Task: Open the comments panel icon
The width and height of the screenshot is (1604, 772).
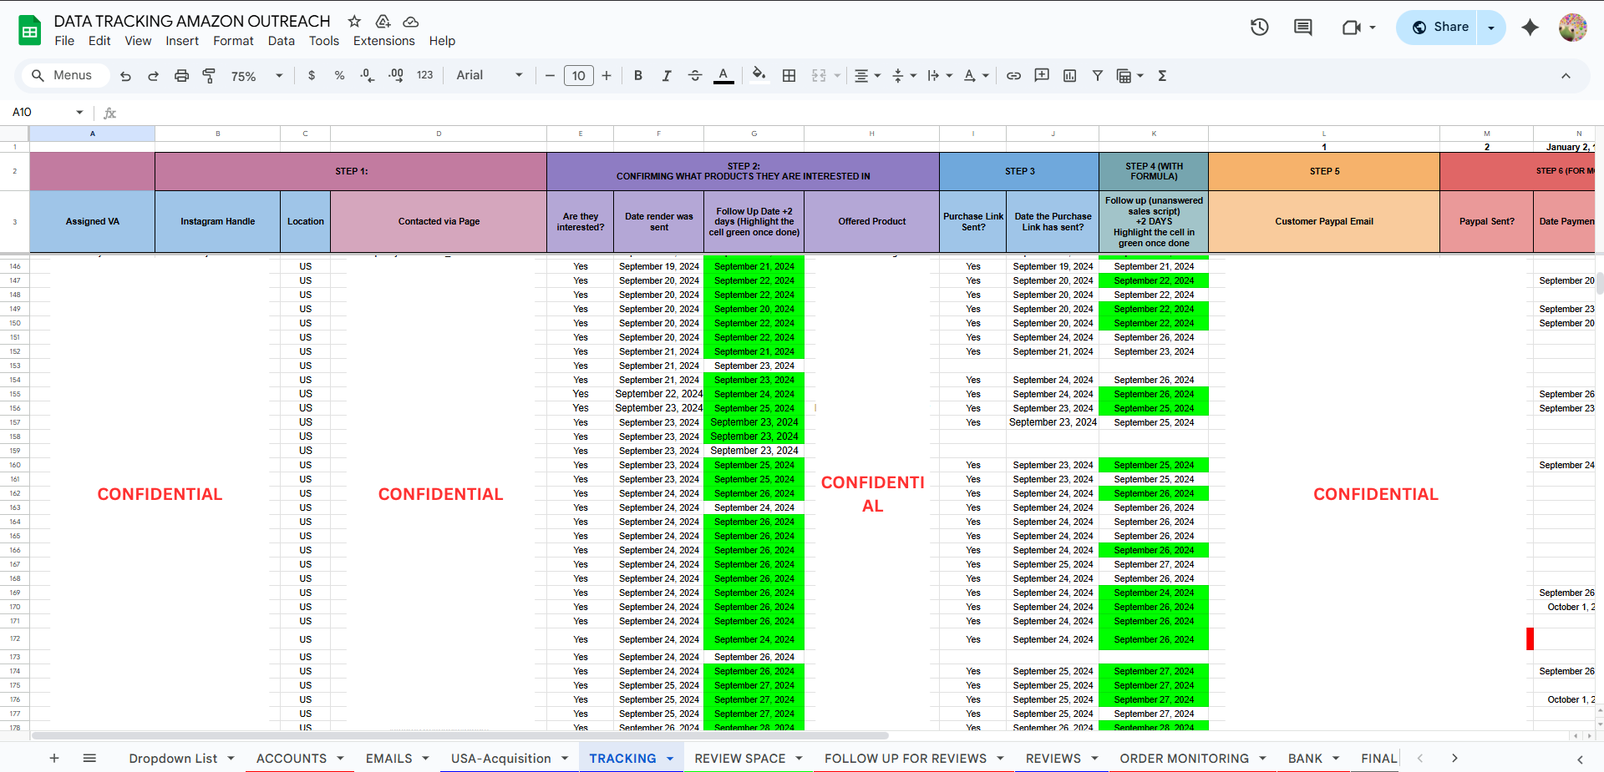Action: (1302, 28)
